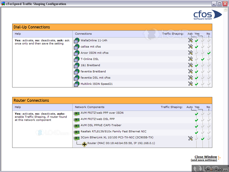Click the yellow router icon under 3Com EtherLink
Viewport: 229px width, 172px height.
point(84,144)
